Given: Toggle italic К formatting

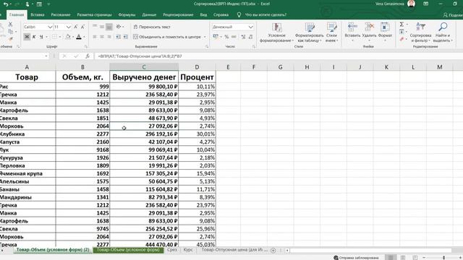Looking at the screenshot, I should (x=34, y=37).
